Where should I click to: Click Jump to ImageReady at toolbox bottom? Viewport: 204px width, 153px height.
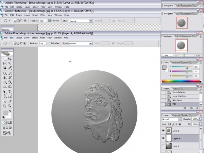[x=7, y=133]
